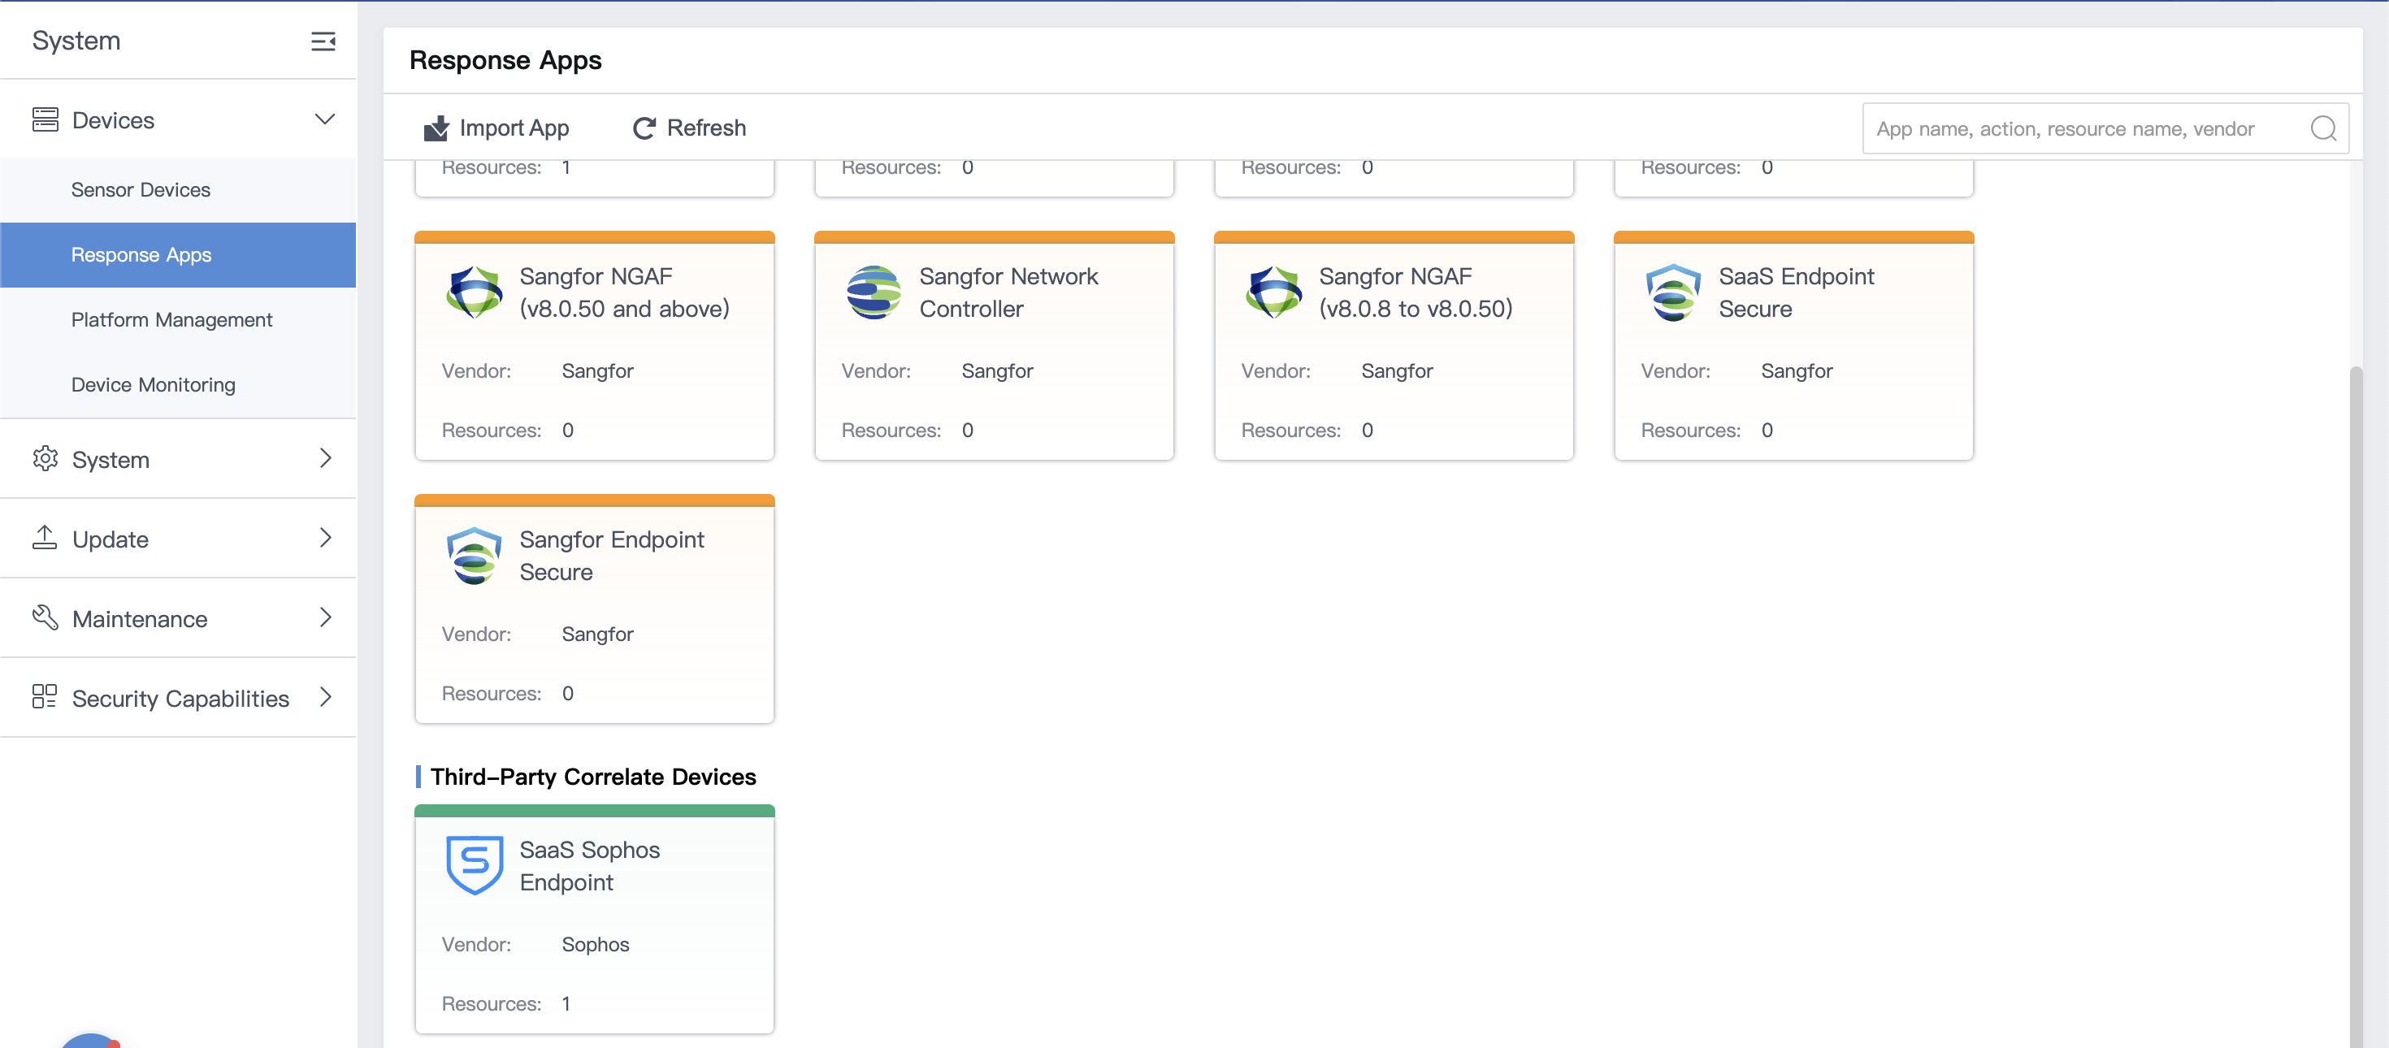Click SaaS Endpoint Secure shield logo
The width and height of the screenshot is (2389, 1048).
coord(1673,292)
